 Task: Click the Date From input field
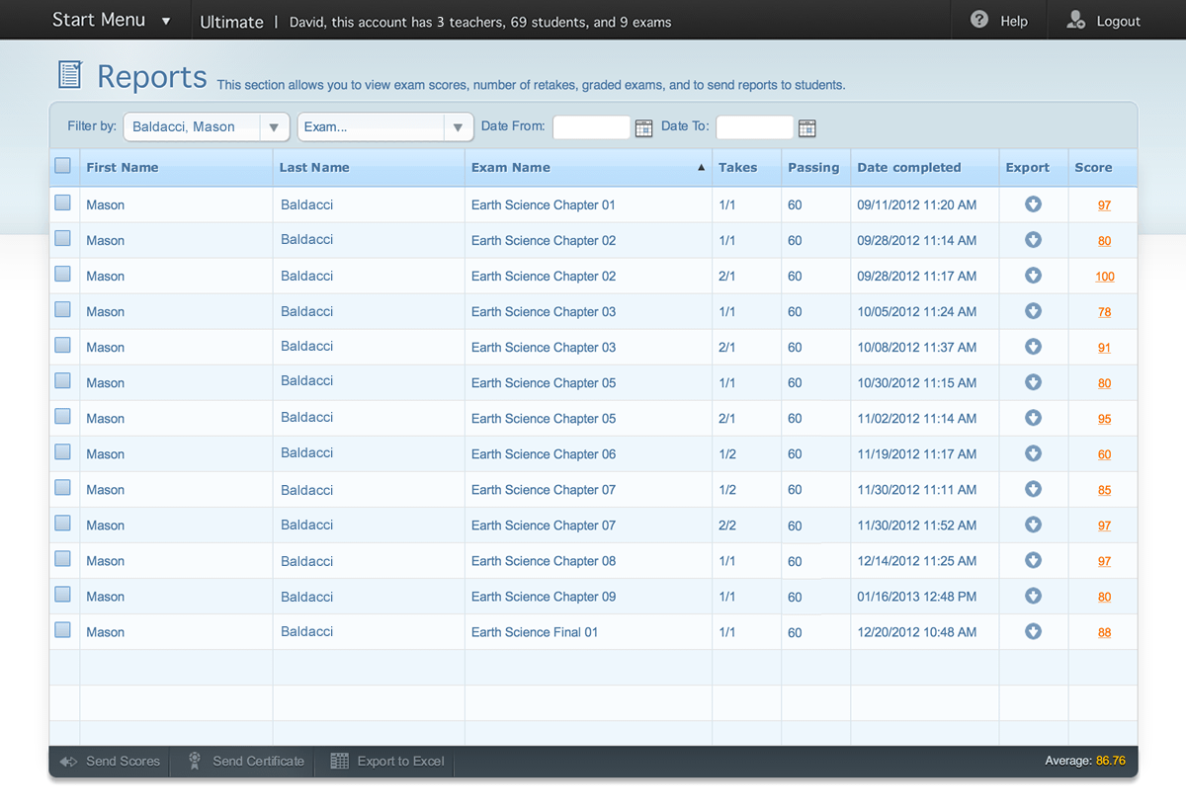[x=591, y=127]
